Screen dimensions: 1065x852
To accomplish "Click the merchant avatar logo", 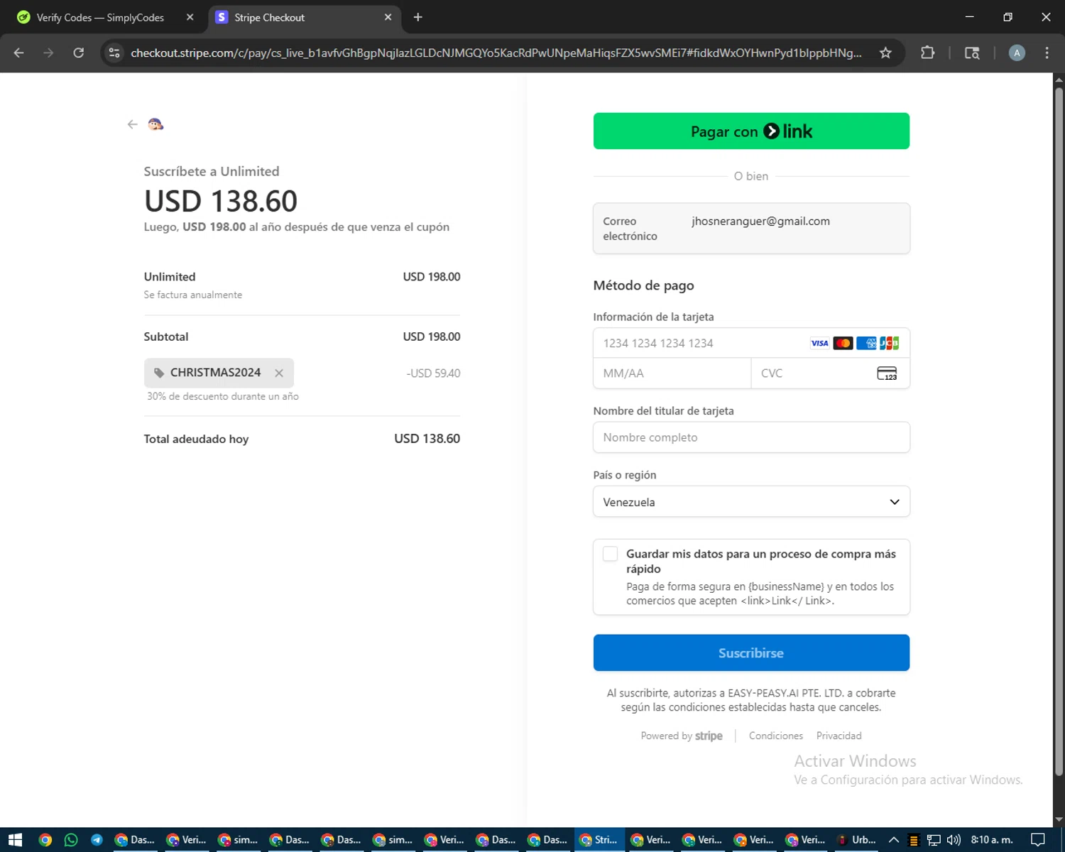I will (155, 124).
